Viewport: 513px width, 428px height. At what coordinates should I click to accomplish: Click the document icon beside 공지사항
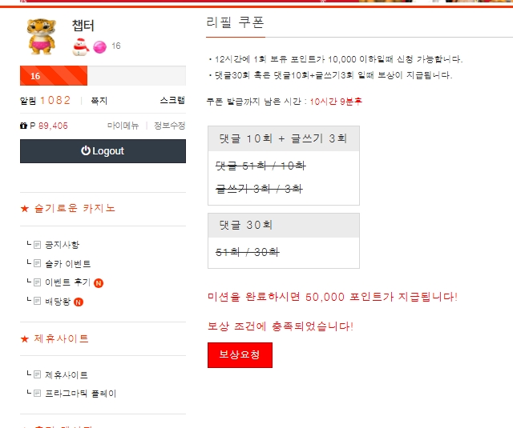coord(37,245)
